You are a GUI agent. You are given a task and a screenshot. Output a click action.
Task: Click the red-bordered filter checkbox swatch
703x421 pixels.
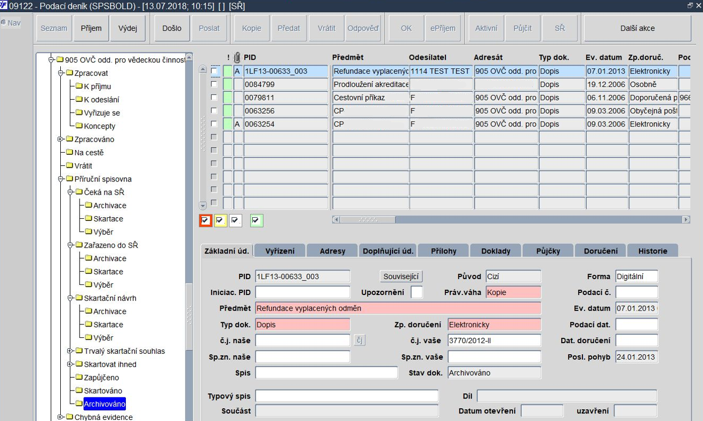click(205, 220)
